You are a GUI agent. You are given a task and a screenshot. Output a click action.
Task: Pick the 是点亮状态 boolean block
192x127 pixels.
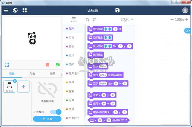coord(108,120)
